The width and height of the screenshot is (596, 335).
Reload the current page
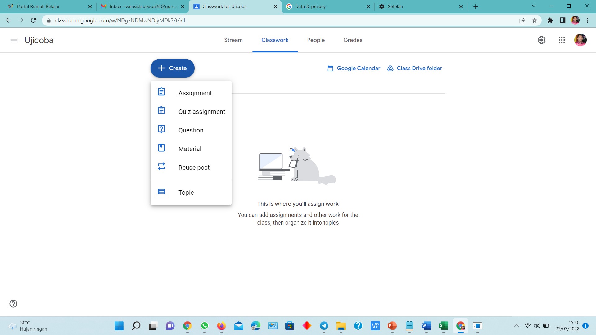tap(34, 20)
